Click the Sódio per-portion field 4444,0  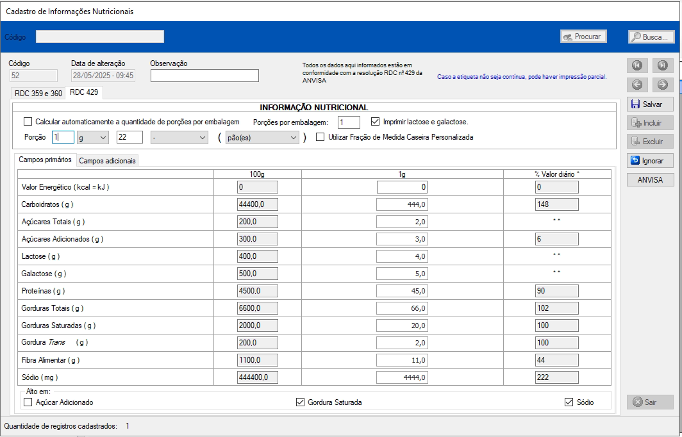click(x=402, y=377)
